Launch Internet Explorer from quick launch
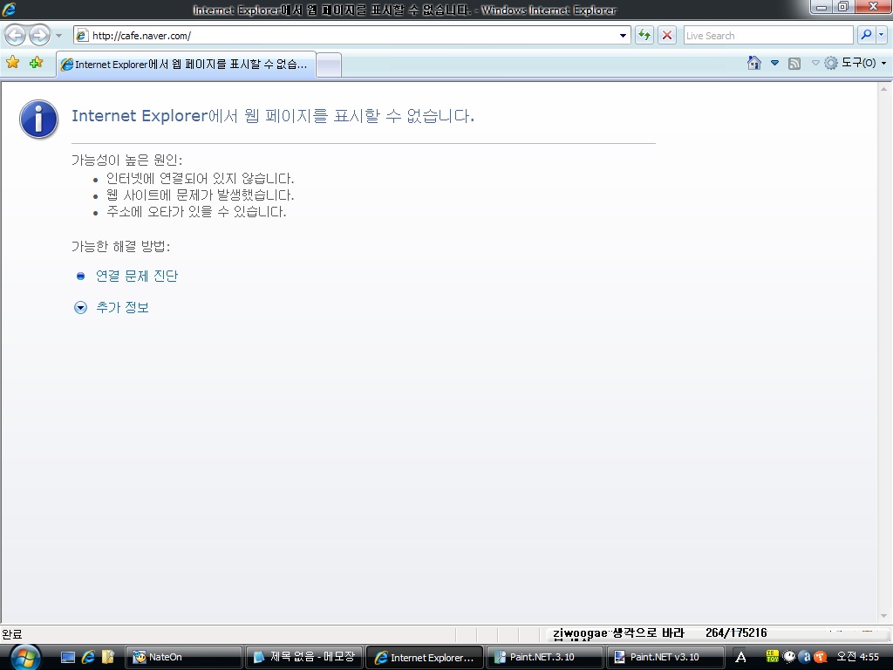The image size is (893, 670). click(88, 658)
